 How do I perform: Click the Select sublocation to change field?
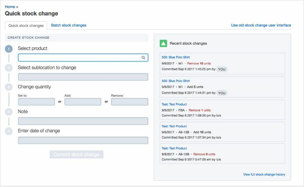click(x=83, y=77)
